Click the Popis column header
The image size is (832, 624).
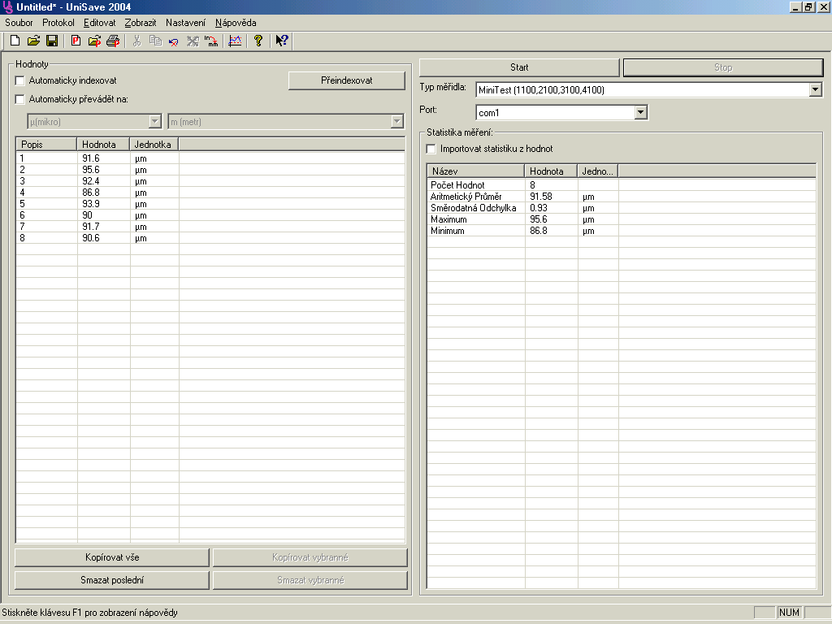pos(46,145)
